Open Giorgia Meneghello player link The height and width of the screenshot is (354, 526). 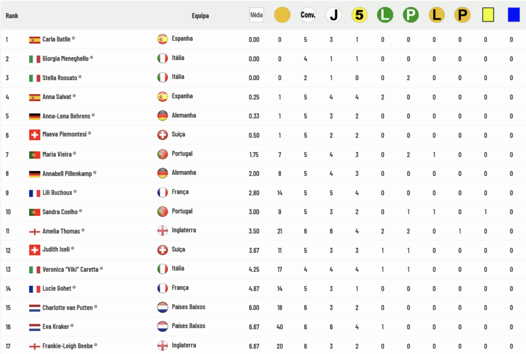[x=65, y=59]
